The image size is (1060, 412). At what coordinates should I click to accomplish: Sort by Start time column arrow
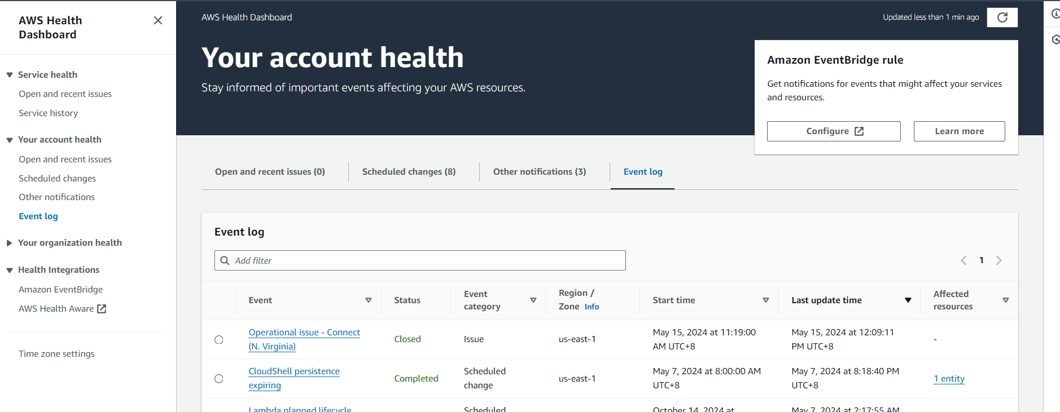click(766, 300)
